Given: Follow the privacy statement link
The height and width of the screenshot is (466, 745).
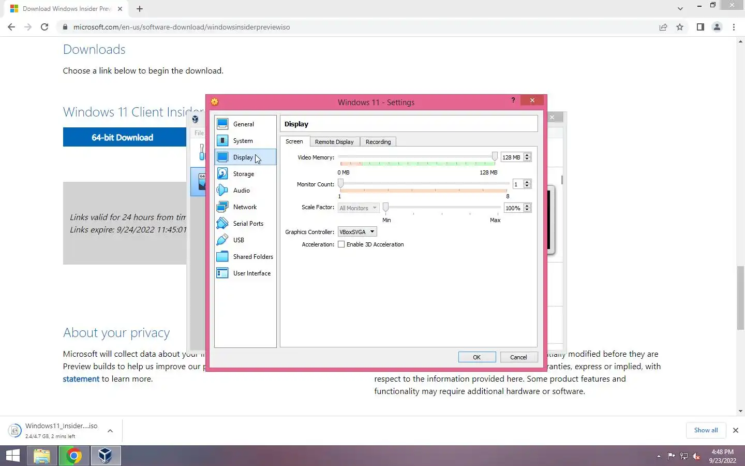Looking at the screenshot, I should [x=81, y=379].
